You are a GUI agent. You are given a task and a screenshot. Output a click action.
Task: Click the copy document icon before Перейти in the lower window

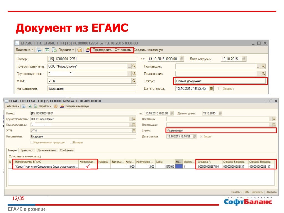[36, 106]
